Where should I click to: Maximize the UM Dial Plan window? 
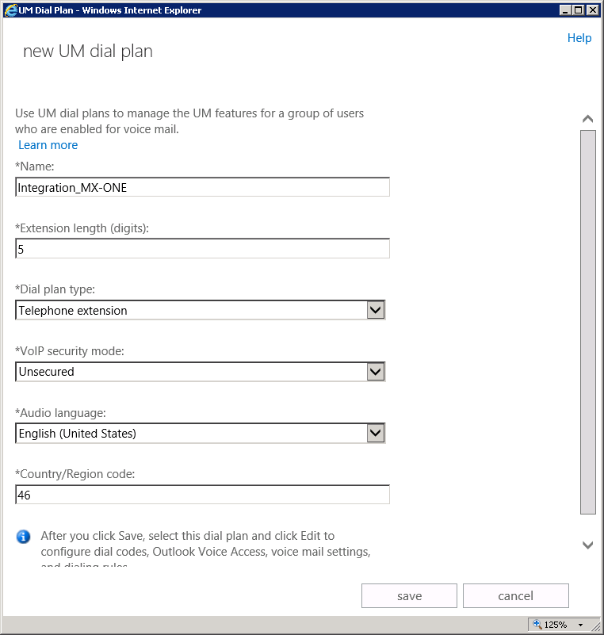point(579,10)
